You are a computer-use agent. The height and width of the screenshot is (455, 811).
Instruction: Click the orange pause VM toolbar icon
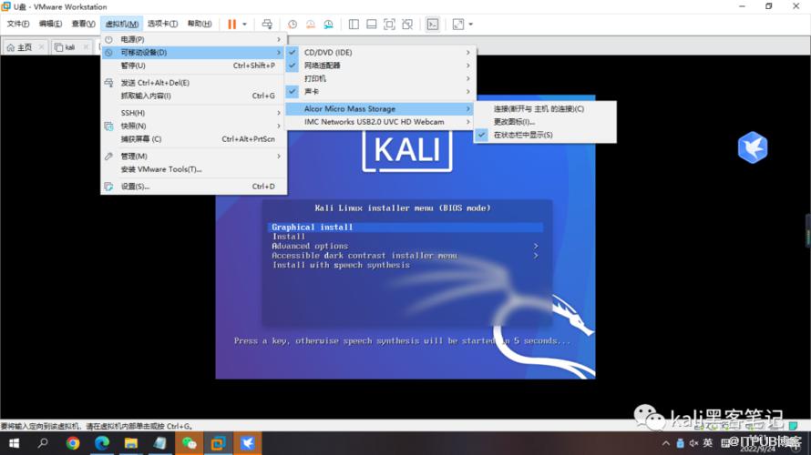231,25
